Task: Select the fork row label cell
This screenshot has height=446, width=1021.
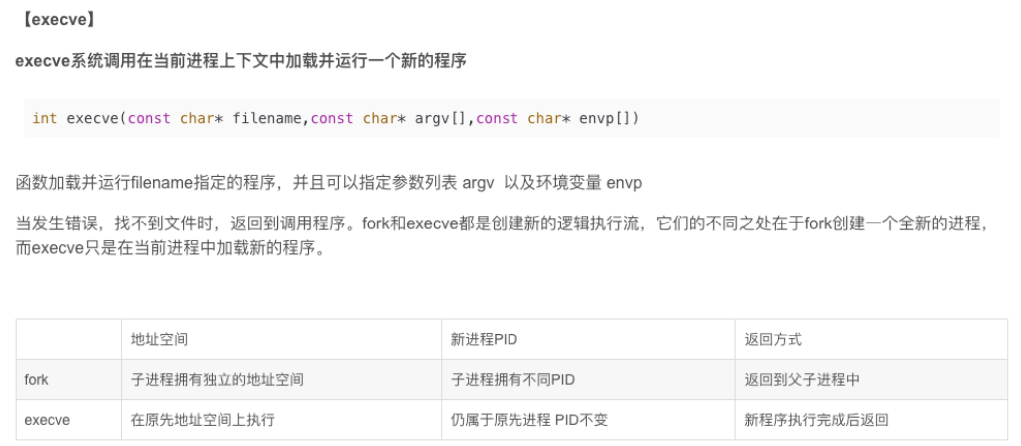Action: coord(69,380)
